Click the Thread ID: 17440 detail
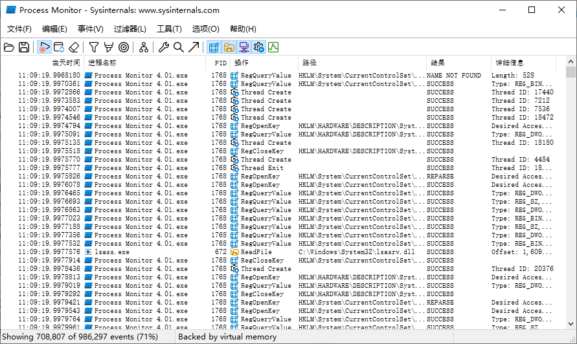 tap(522, 92)
